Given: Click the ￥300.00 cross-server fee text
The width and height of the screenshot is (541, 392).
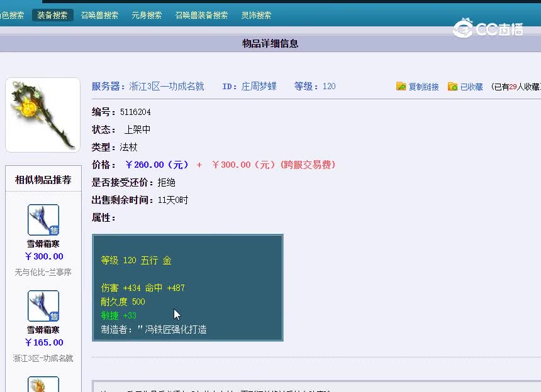Looking at the screenshot, I should point(274,165).
